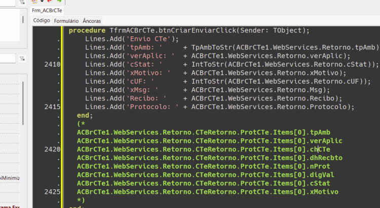Click the 'Envio CTe' string literal
This screenshot has height=208, width=380.
pyautogui.click(x=148, y=39)
